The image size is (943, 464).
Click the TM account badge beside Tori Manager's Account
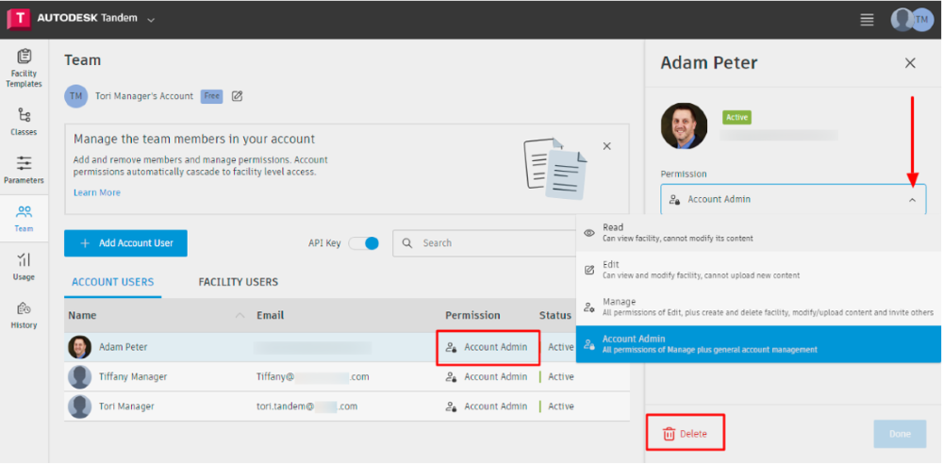click(x=75, y=95)
